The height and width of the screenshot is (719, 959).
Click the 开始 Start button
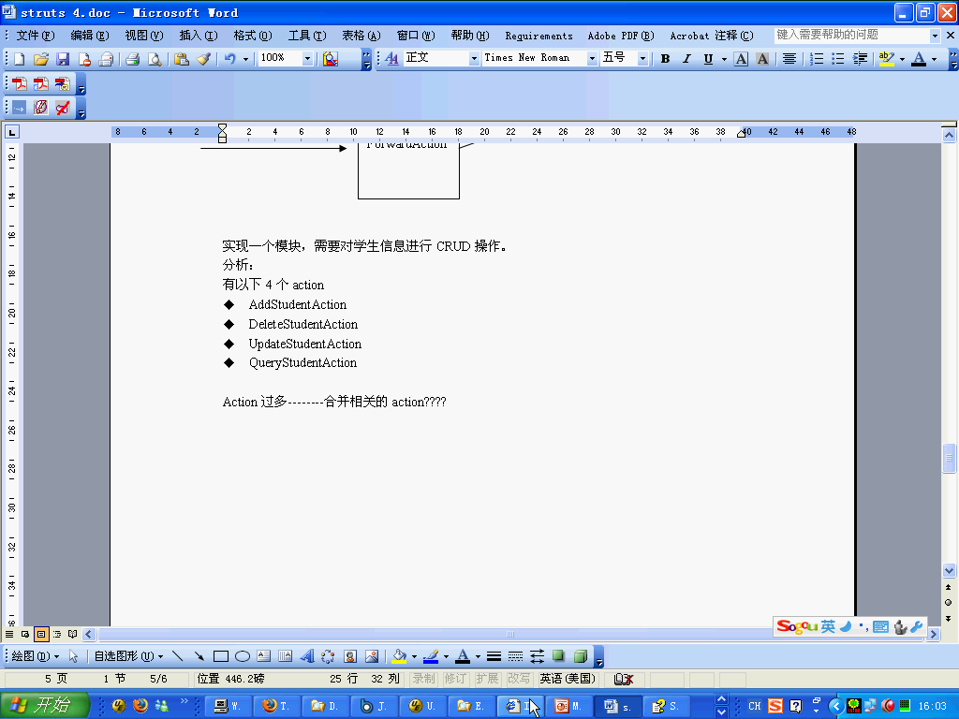(x=45, y=706)
